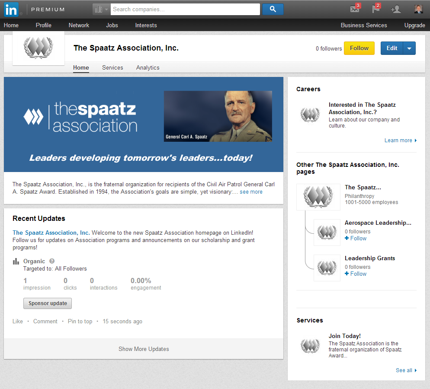The height and width of the screenshot is (389, 430).
Task: Open Leadership Grants page link
Action: click(370, 258)
